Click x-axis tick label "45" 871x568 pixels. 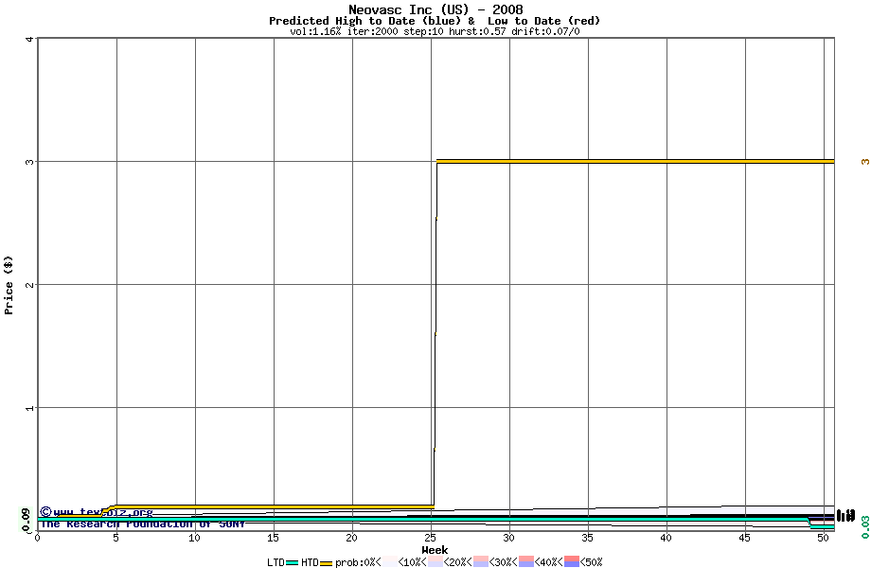click(745, 538)
